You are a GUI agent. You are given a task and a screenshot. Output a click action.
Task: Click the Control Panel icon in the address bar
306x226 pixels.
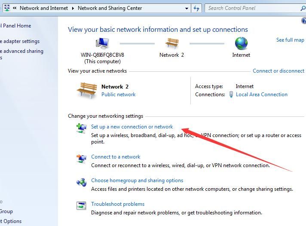[x=7, y=8]
